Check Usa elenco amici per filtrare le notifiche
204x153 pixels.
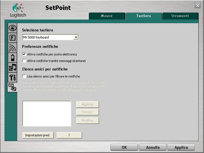click(x=24, y=76)
